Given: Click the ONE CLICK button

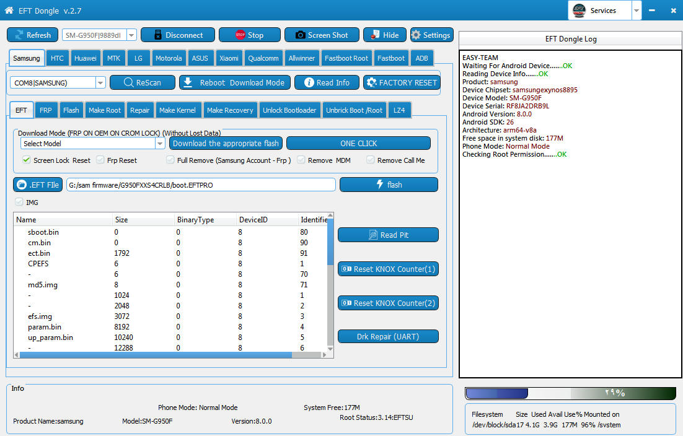Looking at the screenshot, I should click(x=358, y=143).
